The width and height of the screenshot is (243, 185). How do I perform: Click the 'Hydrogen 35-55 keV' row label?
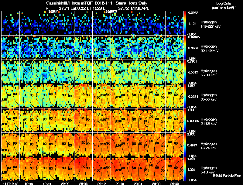pyautogui.click(x=209, y=97)
